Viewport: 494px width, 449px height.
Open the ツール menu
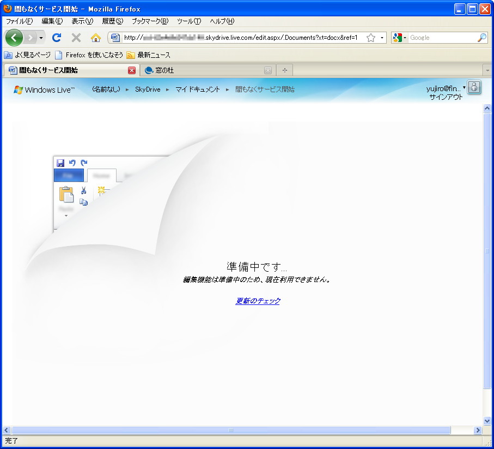(188, 21)
